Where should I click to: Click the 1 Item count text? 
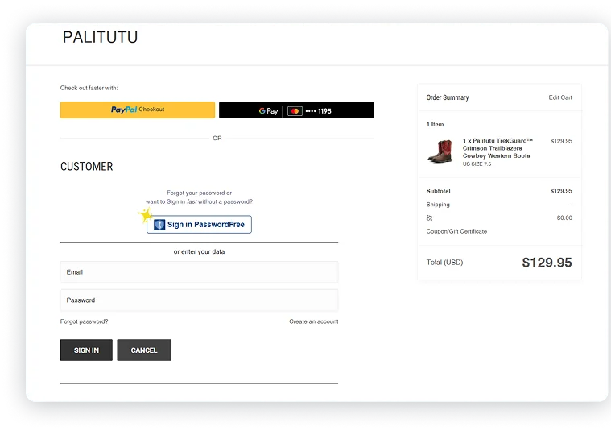[435, 124]
